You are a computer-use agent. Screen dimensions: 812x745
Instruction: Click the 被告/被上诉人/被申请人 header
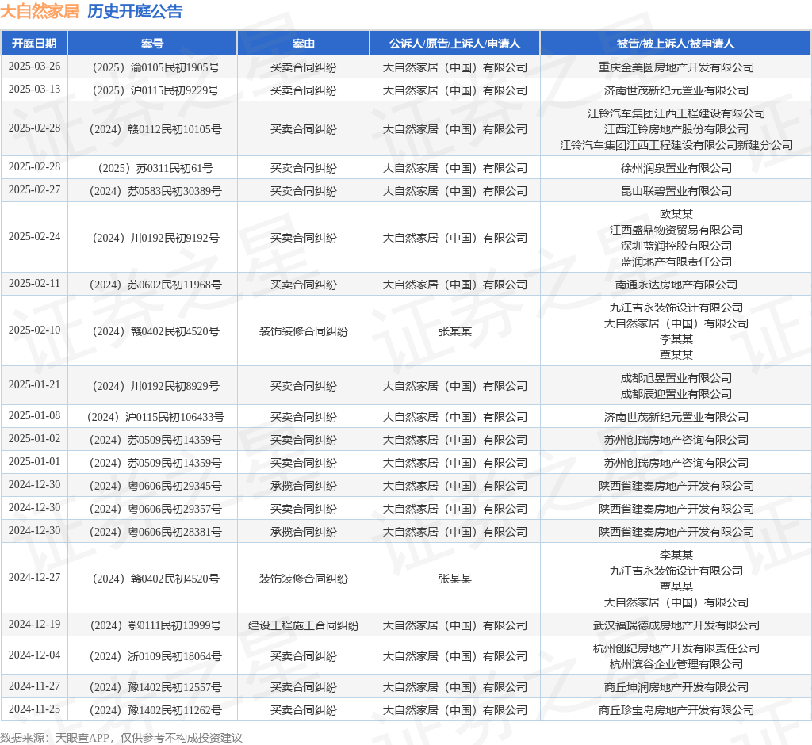(676, 44)
